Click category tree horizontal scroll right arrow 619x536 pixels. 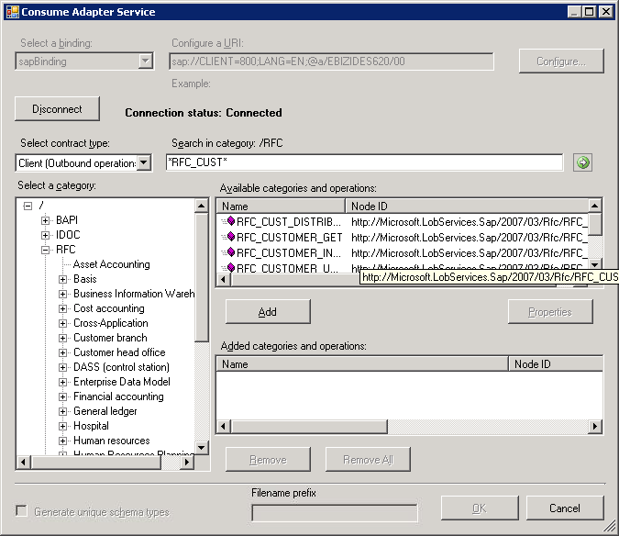[x=187, y=462]
